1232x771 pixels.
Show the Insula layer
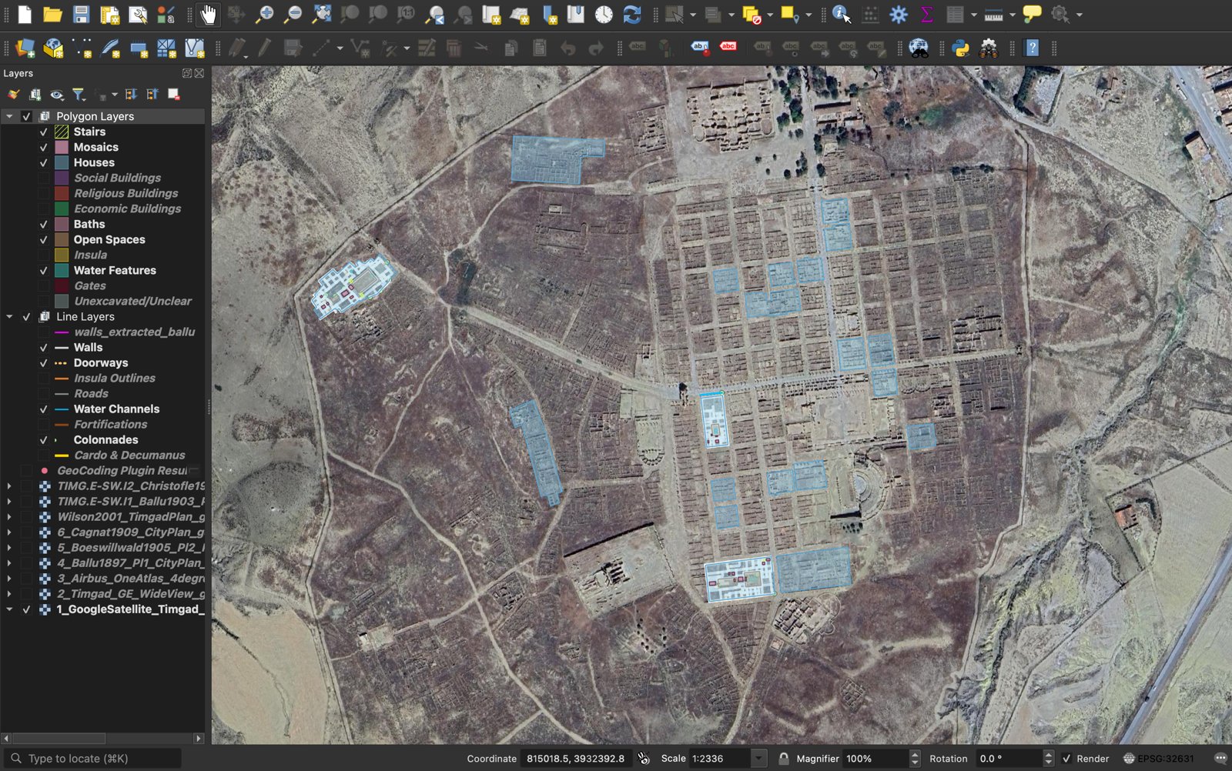44,255
